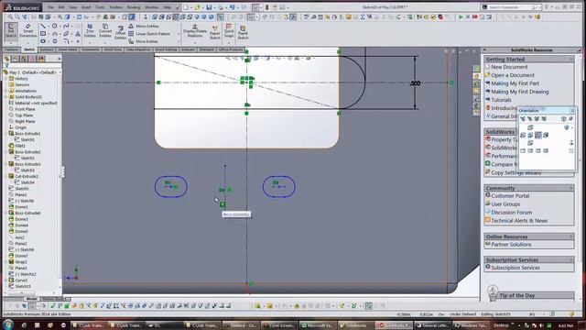Click the Rapid Sketch tool
This screenshot has width=586, height=330.
click(243, 33)
